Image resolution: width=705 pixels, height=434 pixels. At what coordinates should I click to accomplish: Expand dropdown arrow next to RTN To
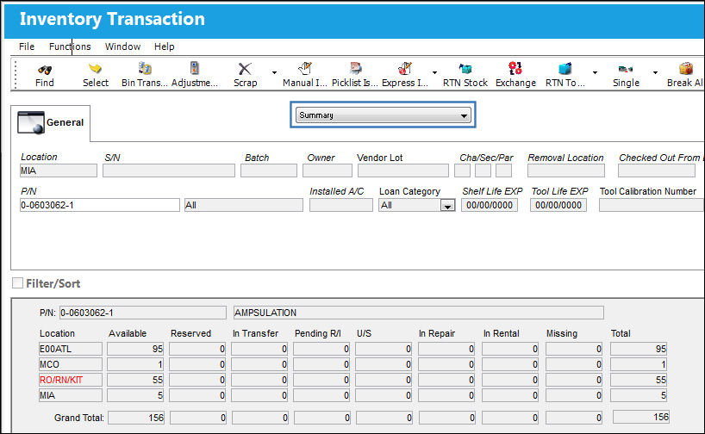click(595, 72)
